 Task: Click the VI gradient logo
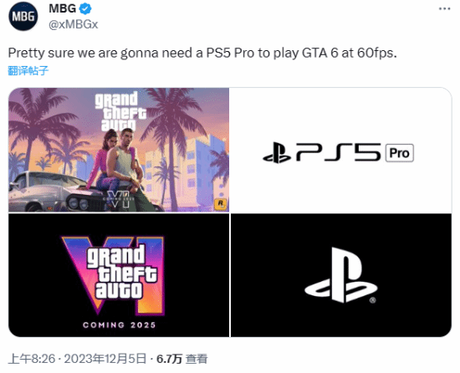click(x=115, y=275)
